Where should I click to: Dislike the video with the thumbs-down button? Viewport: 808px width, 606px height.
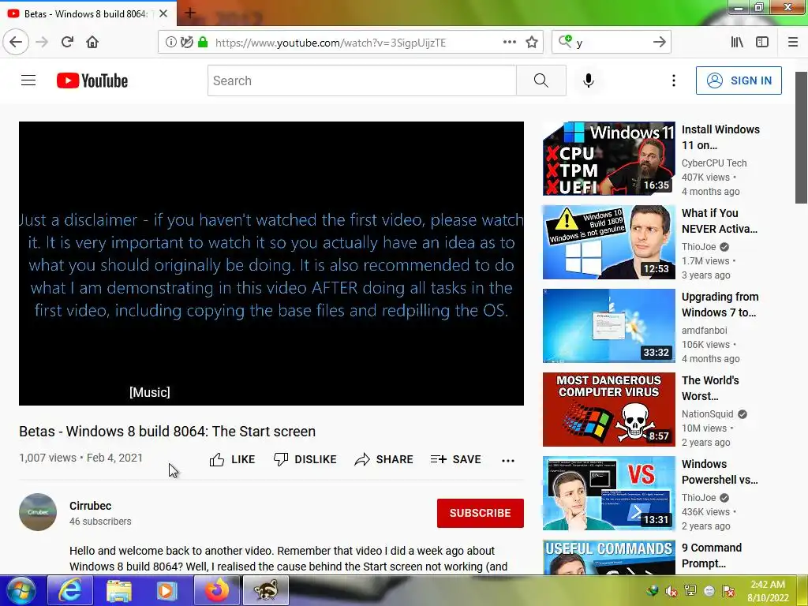(x=305, y=459)
